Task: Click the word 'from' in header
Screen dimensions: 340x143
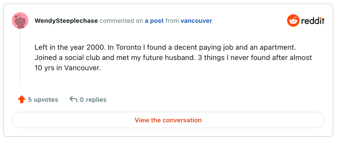Action: 172,21
